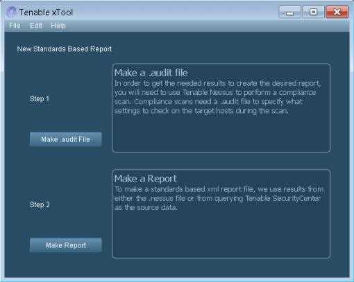
Task: Open the Edit menu
Action: (36, 25)
